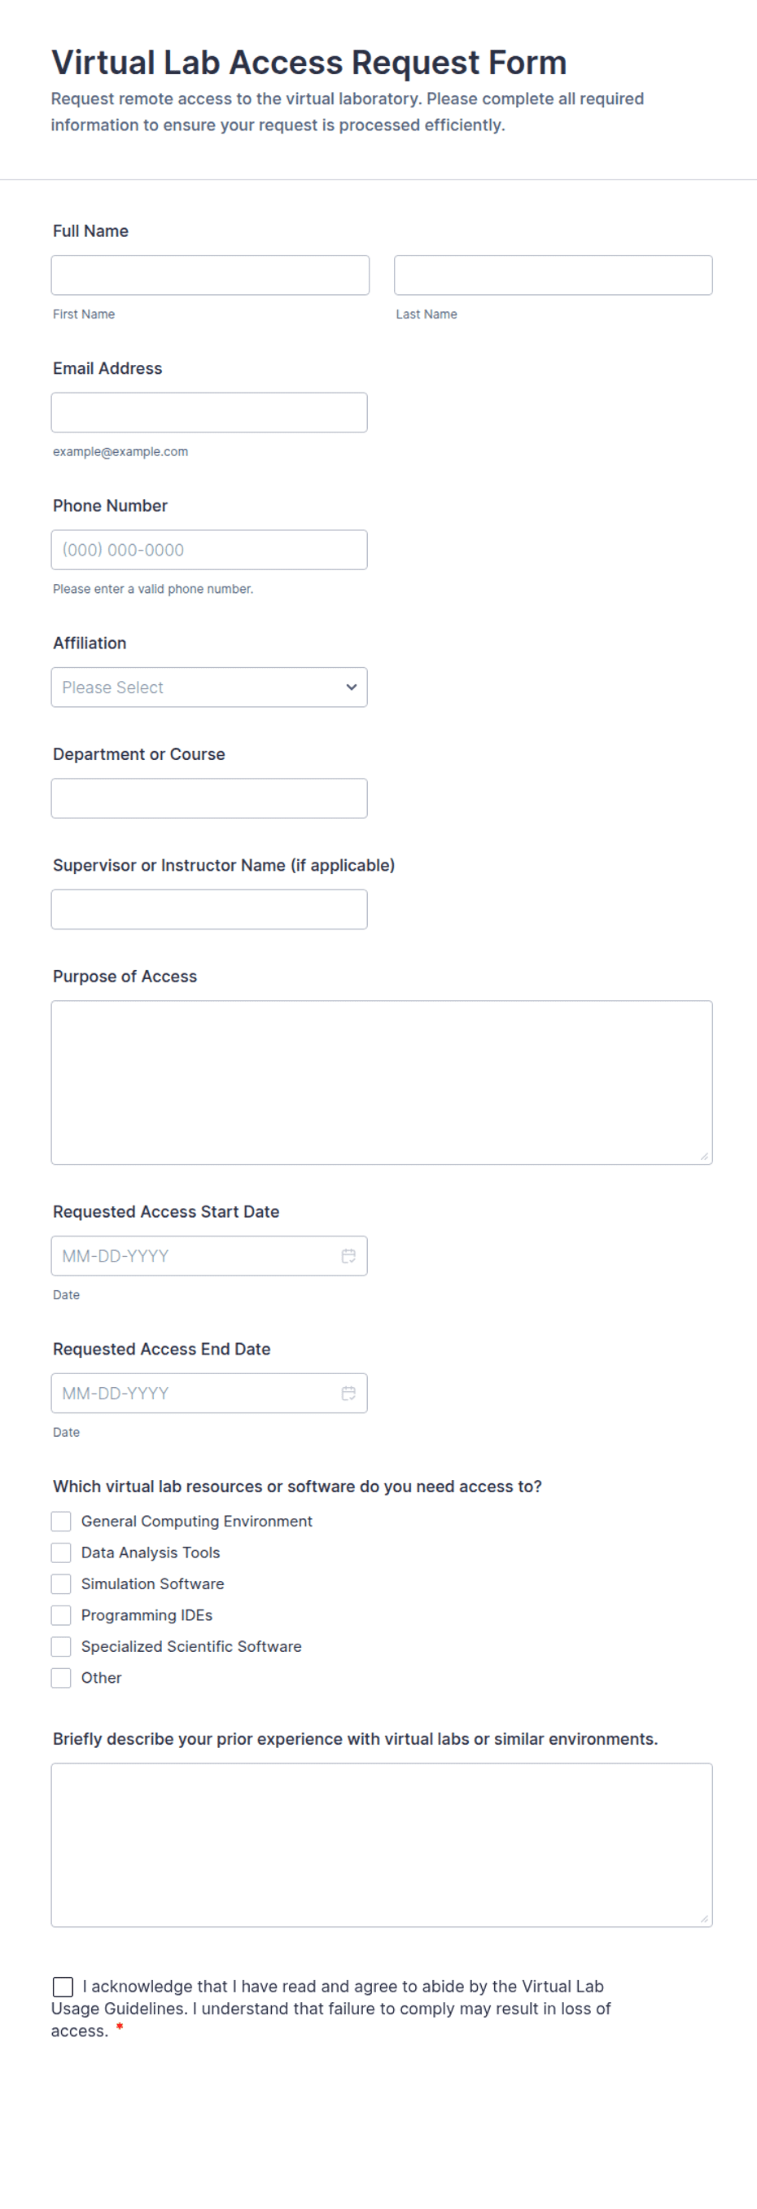Select the Programming IDEs checkbox
Image resolution: width=757 pixels, height=2209 pixels.
tap(61, 1614)
